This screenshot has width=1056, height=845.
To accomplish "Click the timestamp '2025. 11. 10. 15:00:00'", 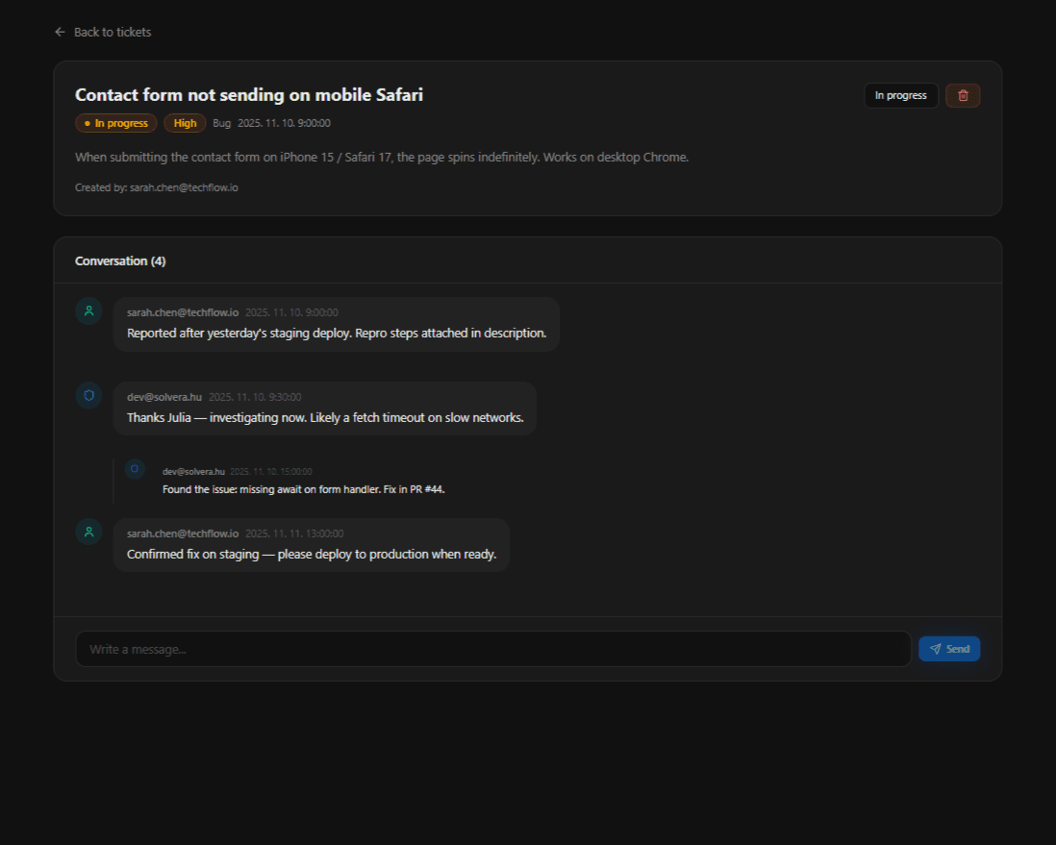I will (x=271, y=472).
